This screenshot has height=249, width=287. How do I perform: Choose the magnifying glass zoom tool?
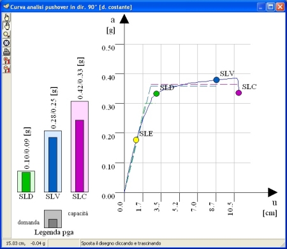[x=6, y=34]
